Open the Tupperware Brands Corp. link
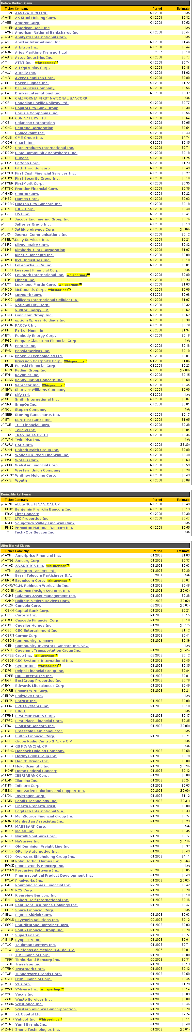The height and width of the screenshot is (1032, 192). pyautogui.click(x=39, y=974)
